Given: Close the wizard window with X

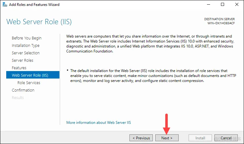Looking at the screenshot, I should 237,4.
